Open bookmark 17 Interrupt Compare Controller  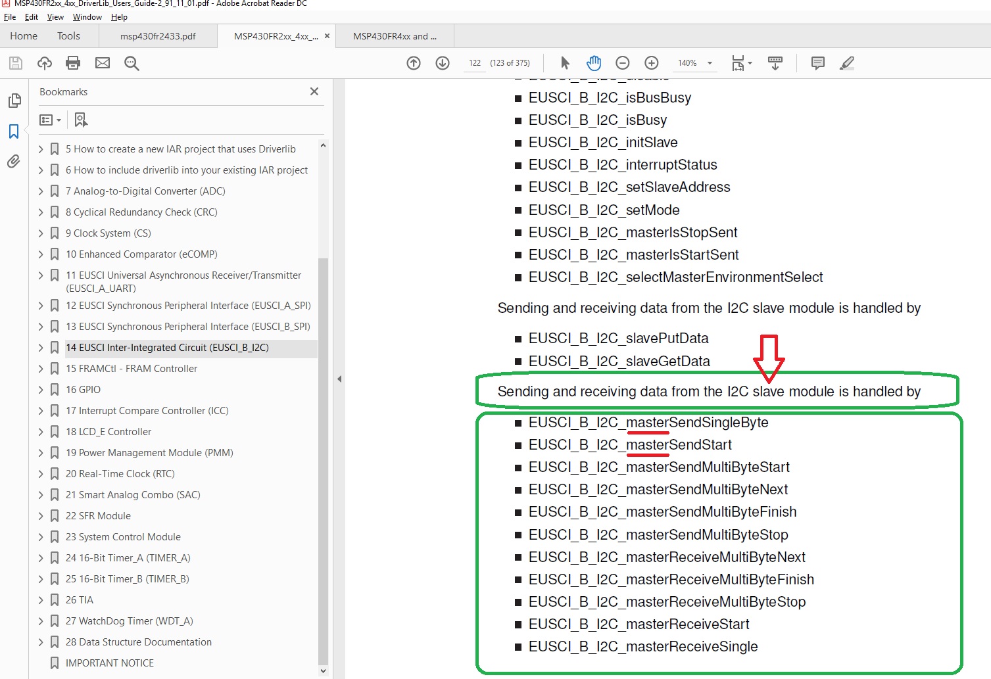147,411
